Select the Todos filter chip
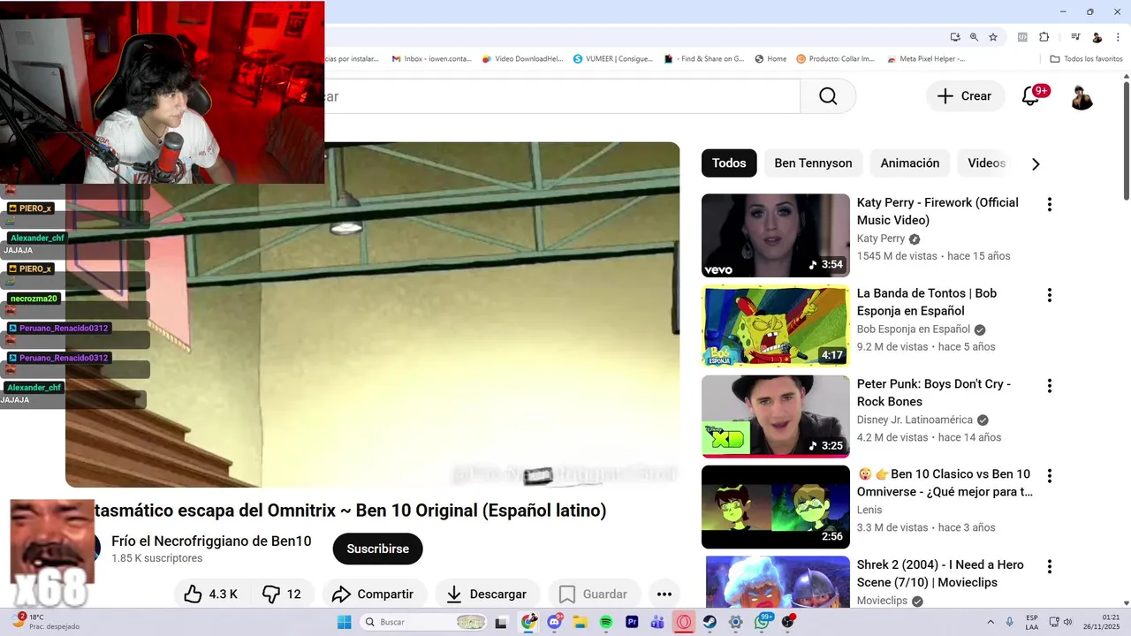Viewport: 1131px width, 636px height. click(x=729, y=163)
